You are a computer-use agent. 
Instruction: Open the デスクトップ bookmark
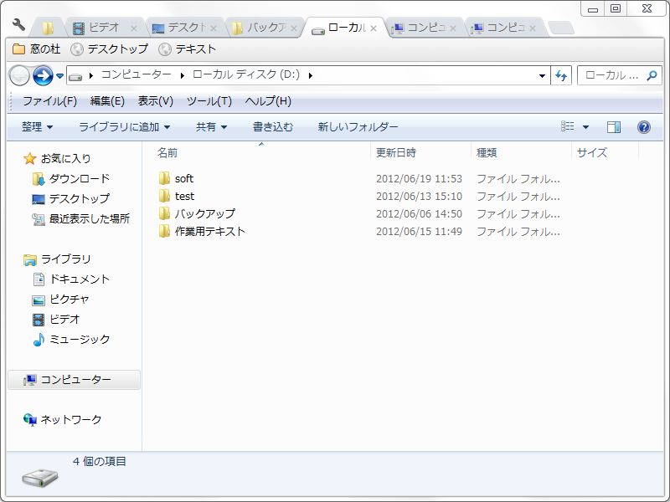110,49
